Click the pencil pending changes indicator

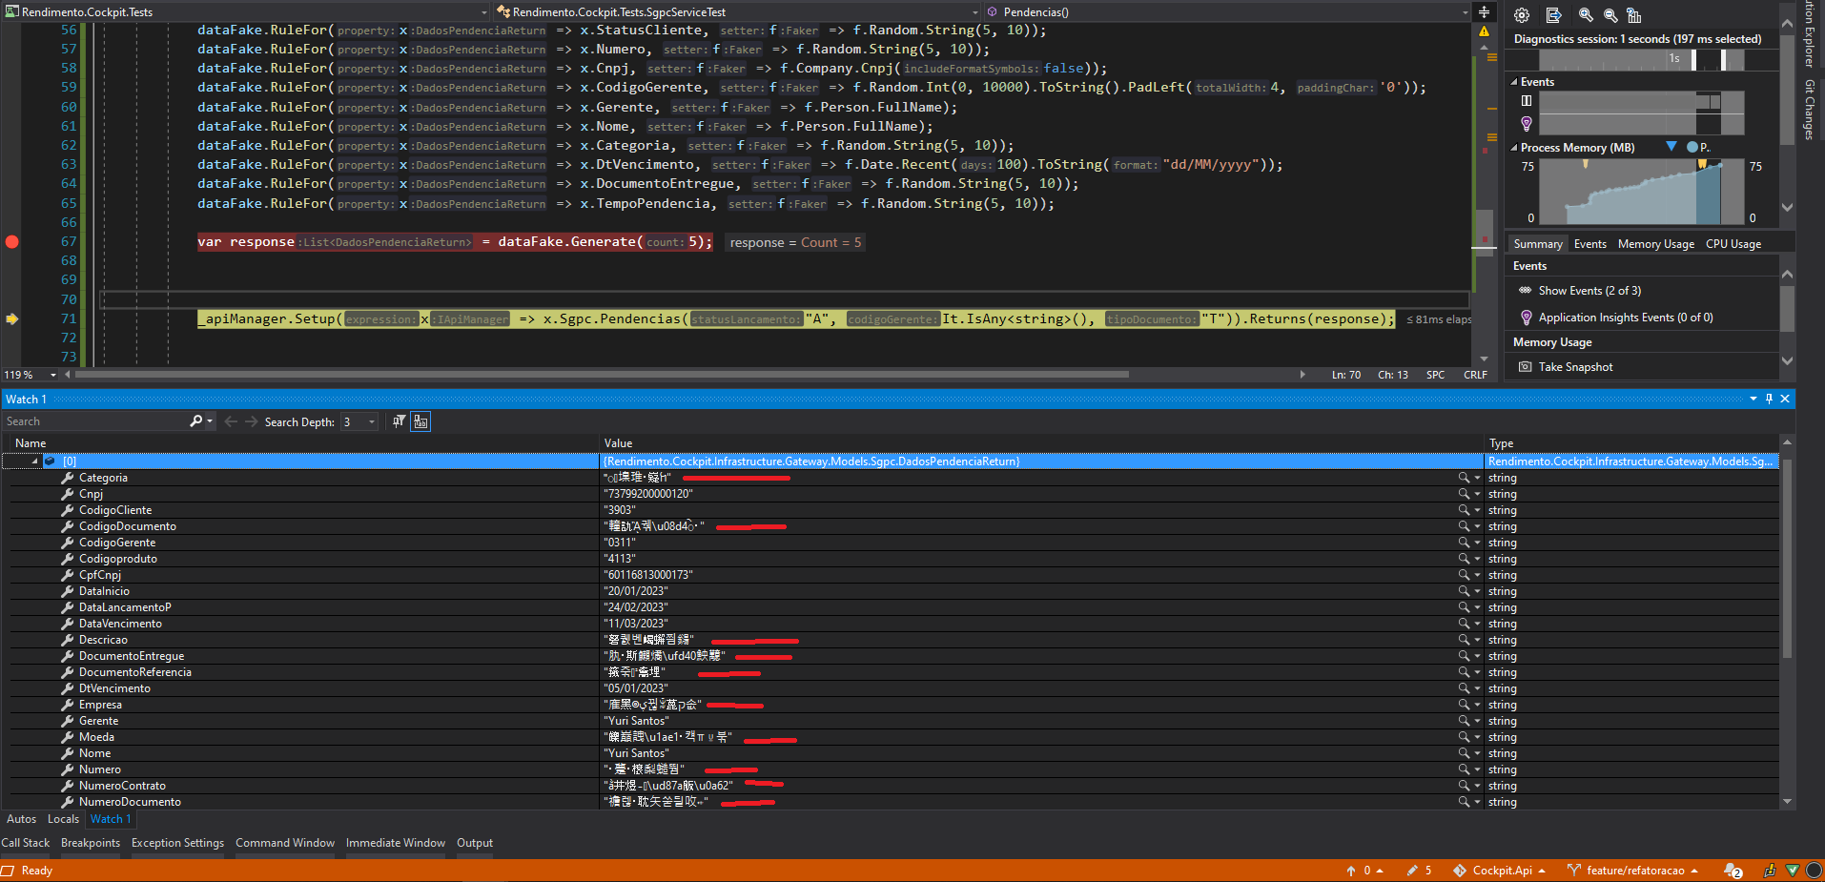pyautogui.click(x=1412, y=871)
